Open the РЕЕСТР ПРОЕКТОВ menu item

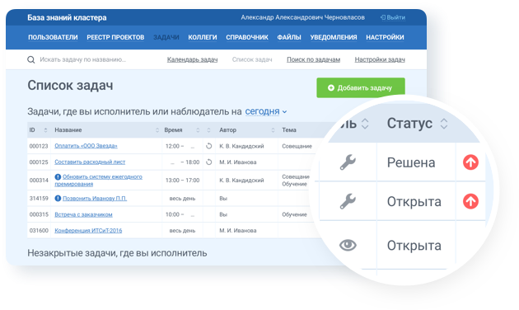click(115, 37)
